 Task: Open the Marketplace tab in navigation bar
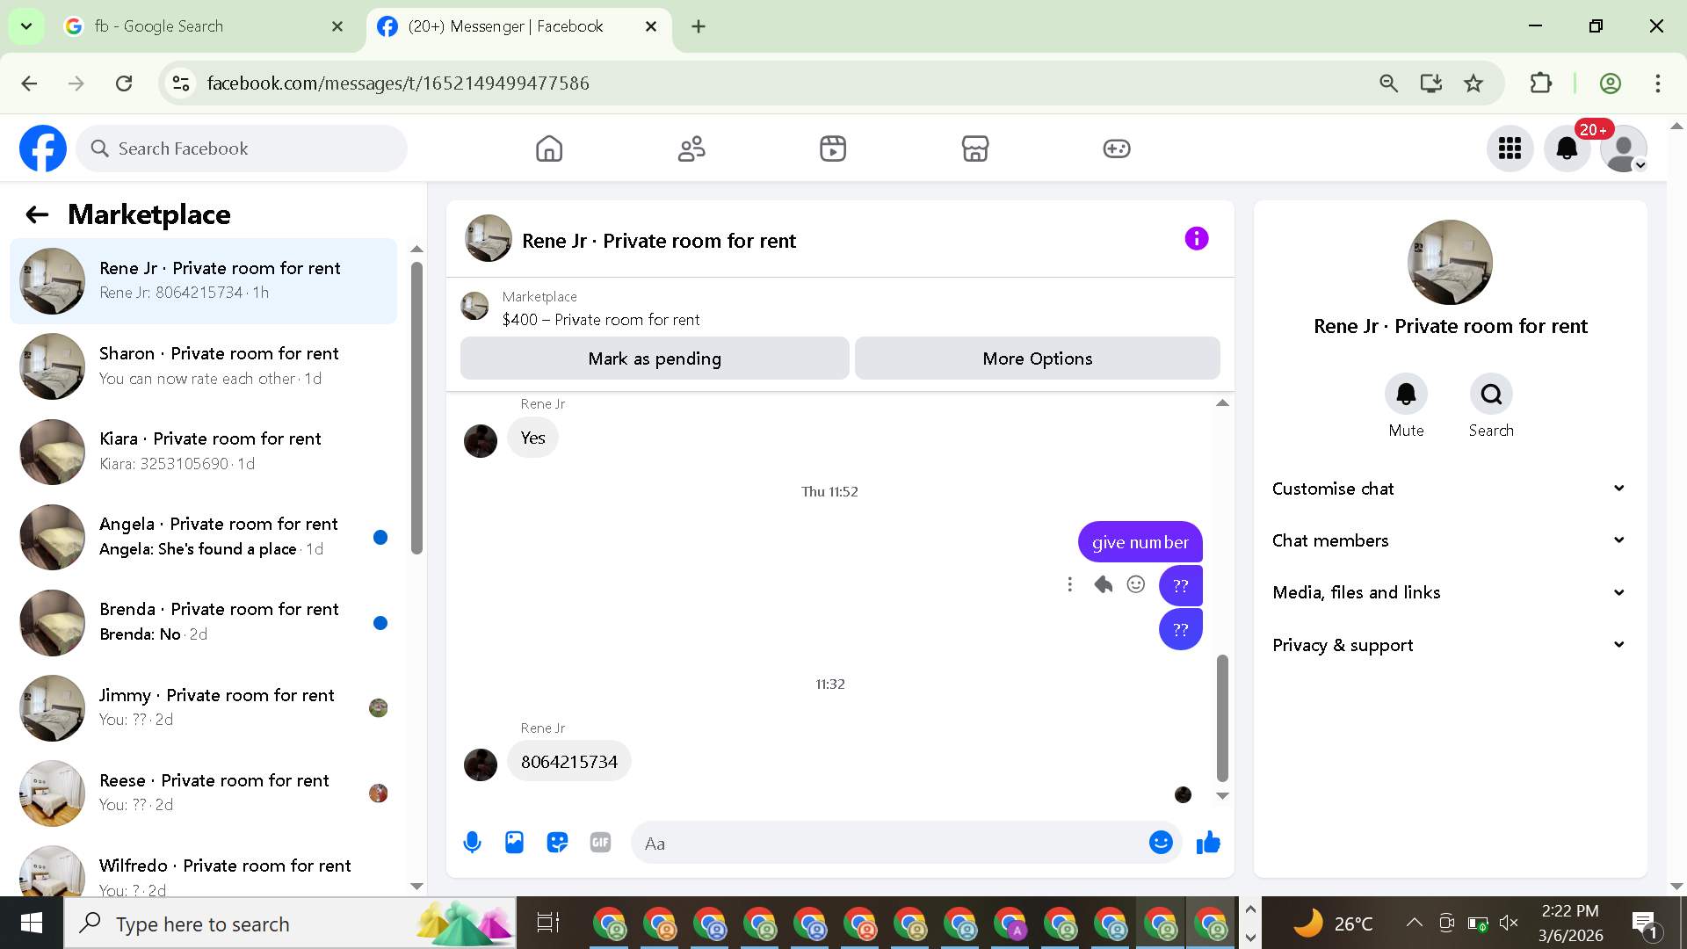pos(974,149)
